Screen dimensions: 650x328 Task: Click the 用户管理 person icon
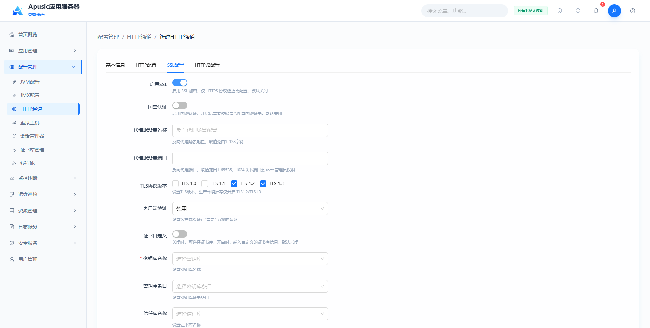(12, 259)
